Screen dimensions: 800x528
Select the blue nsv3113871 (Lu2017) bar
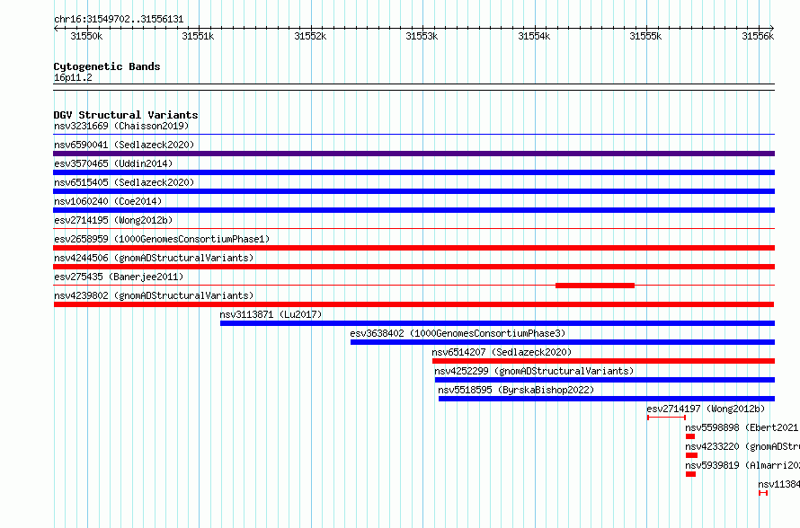497,323
